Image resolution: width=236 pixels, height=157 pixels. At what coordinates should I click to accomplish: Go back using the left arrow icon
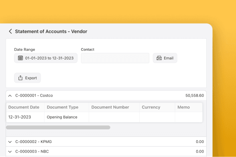(x=10, y=31)
